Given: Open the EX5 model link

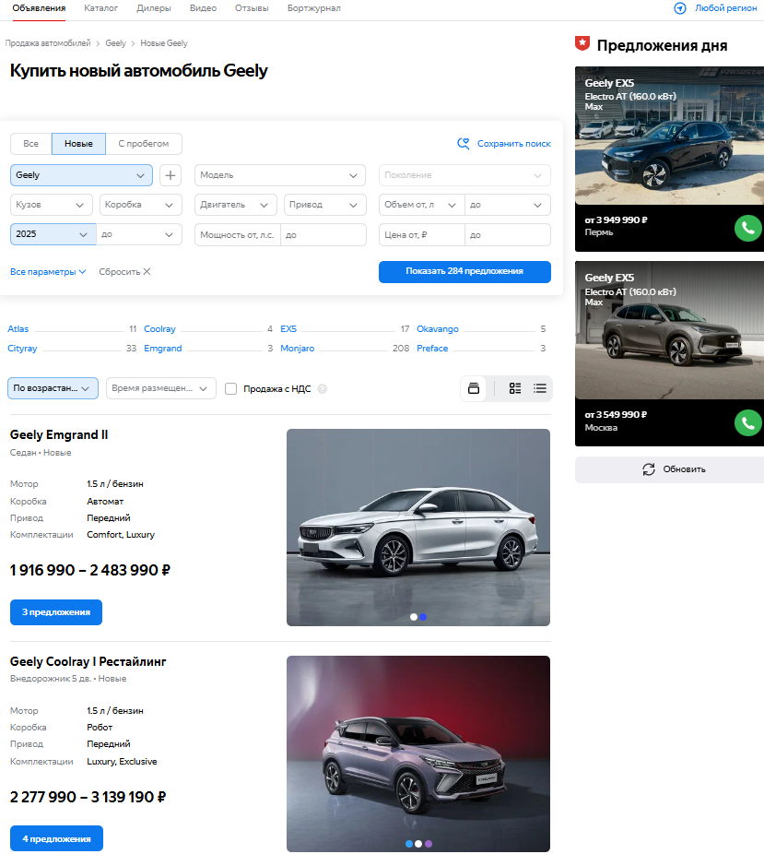Looking at the screenshot, I should (288, 329).
